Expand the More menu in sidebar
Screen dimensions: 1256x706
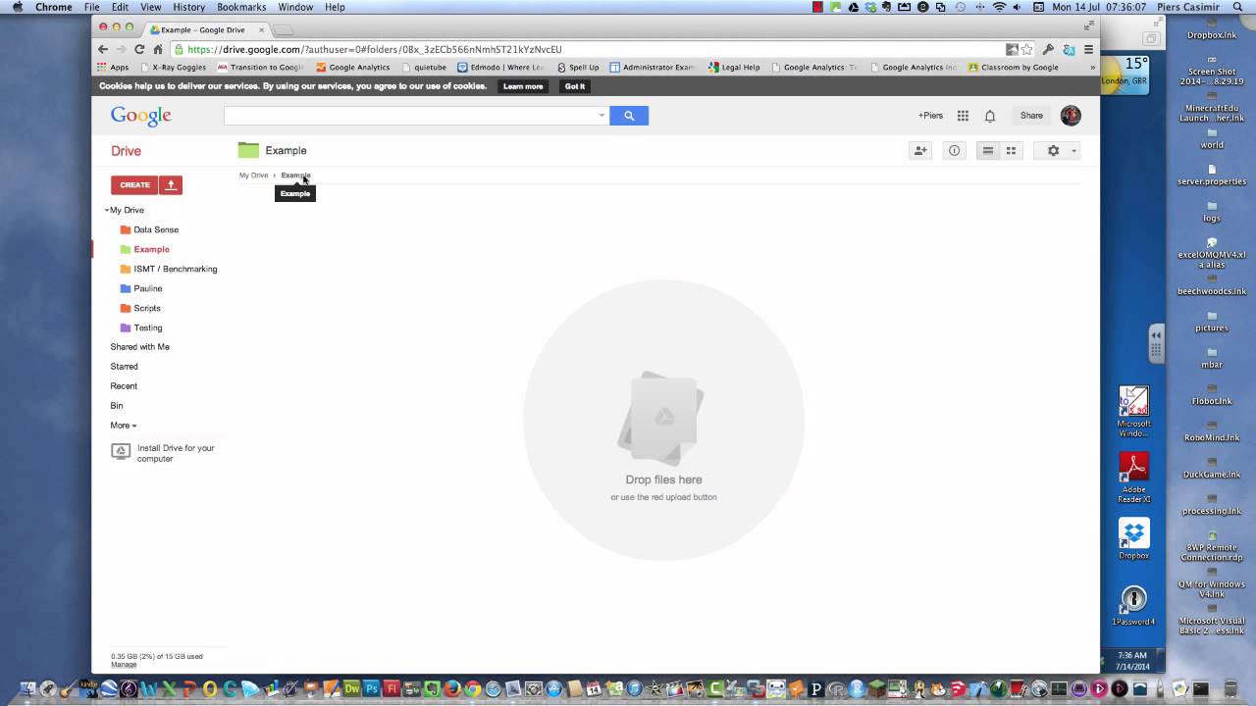coord(124,426)
